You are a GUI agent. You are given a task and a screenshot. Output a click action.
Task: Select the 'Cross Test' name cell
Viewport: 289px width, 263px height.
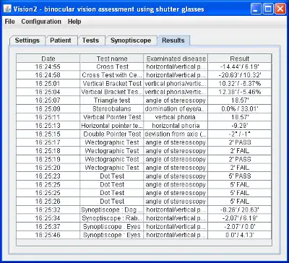click(x=112, y=66)
